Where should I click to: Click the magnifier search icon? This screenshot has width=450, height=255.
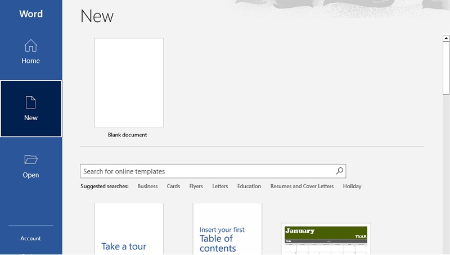coord(340,171)
